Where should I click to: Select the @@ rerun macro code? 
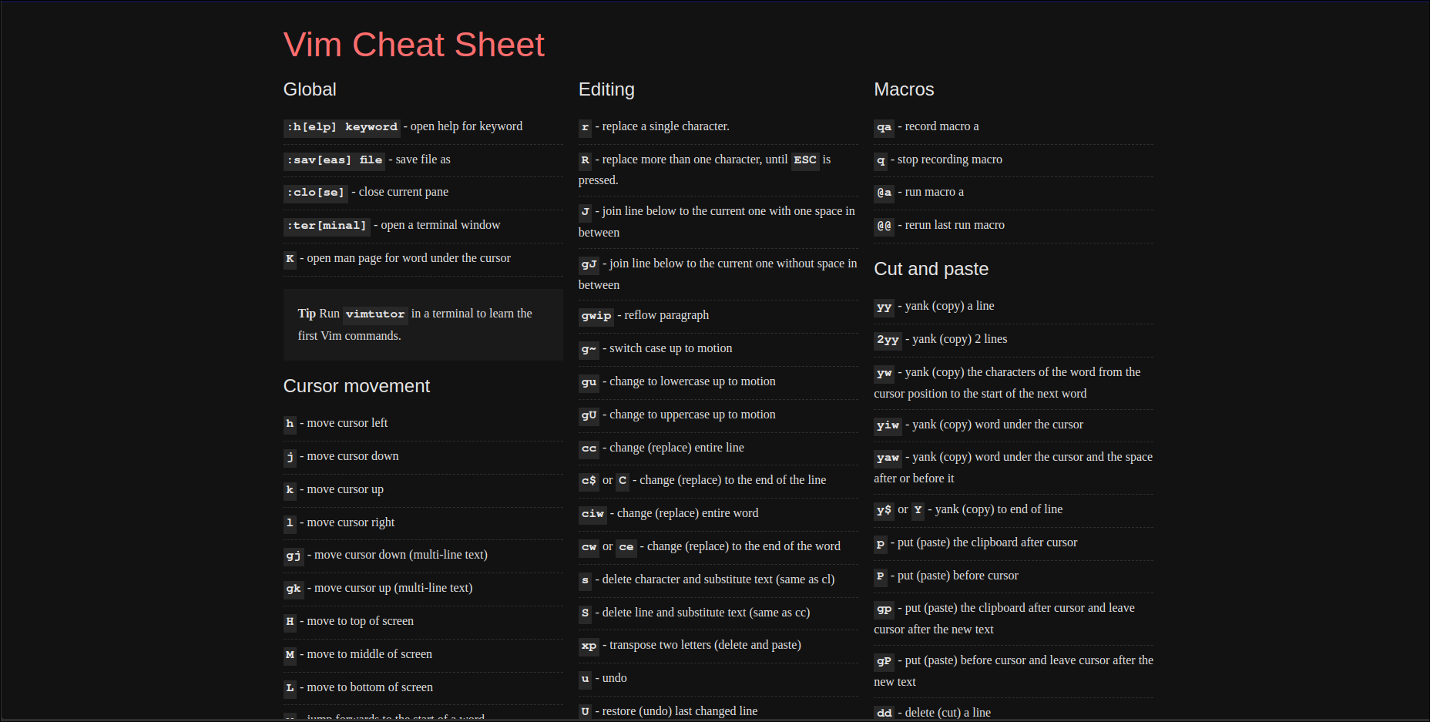885,226
